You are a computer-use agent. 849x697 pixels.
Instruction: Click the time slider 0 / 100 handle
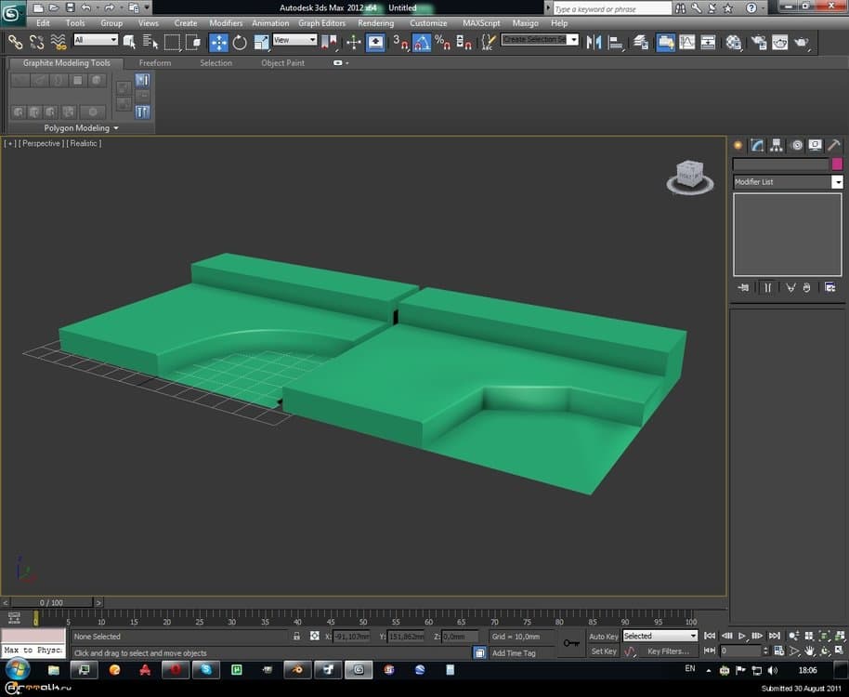pyautogui.click(x=51, y=602)
